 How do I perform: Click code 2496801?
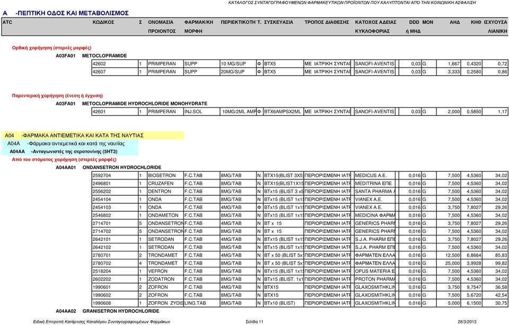pyautogui.click(x=102, y=183)
